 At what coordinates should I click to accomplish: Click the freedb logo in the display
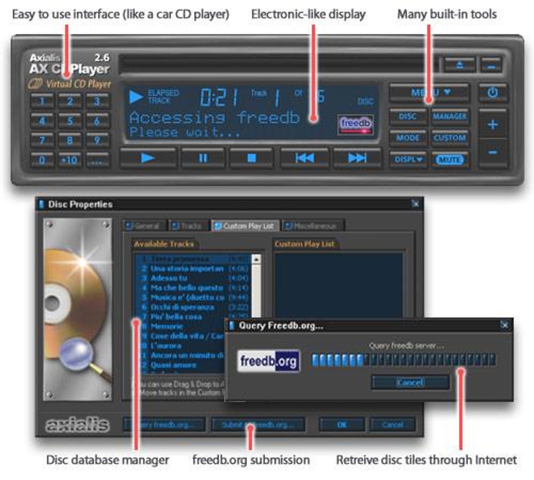(x=355, y=124)
